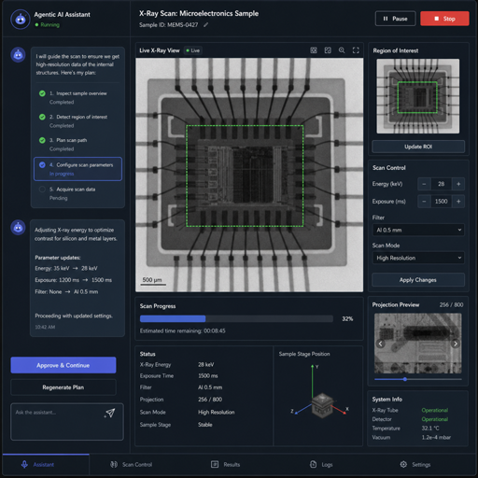
Task: Edit the sample ID with pencil icon
Action: coord(205,25)
